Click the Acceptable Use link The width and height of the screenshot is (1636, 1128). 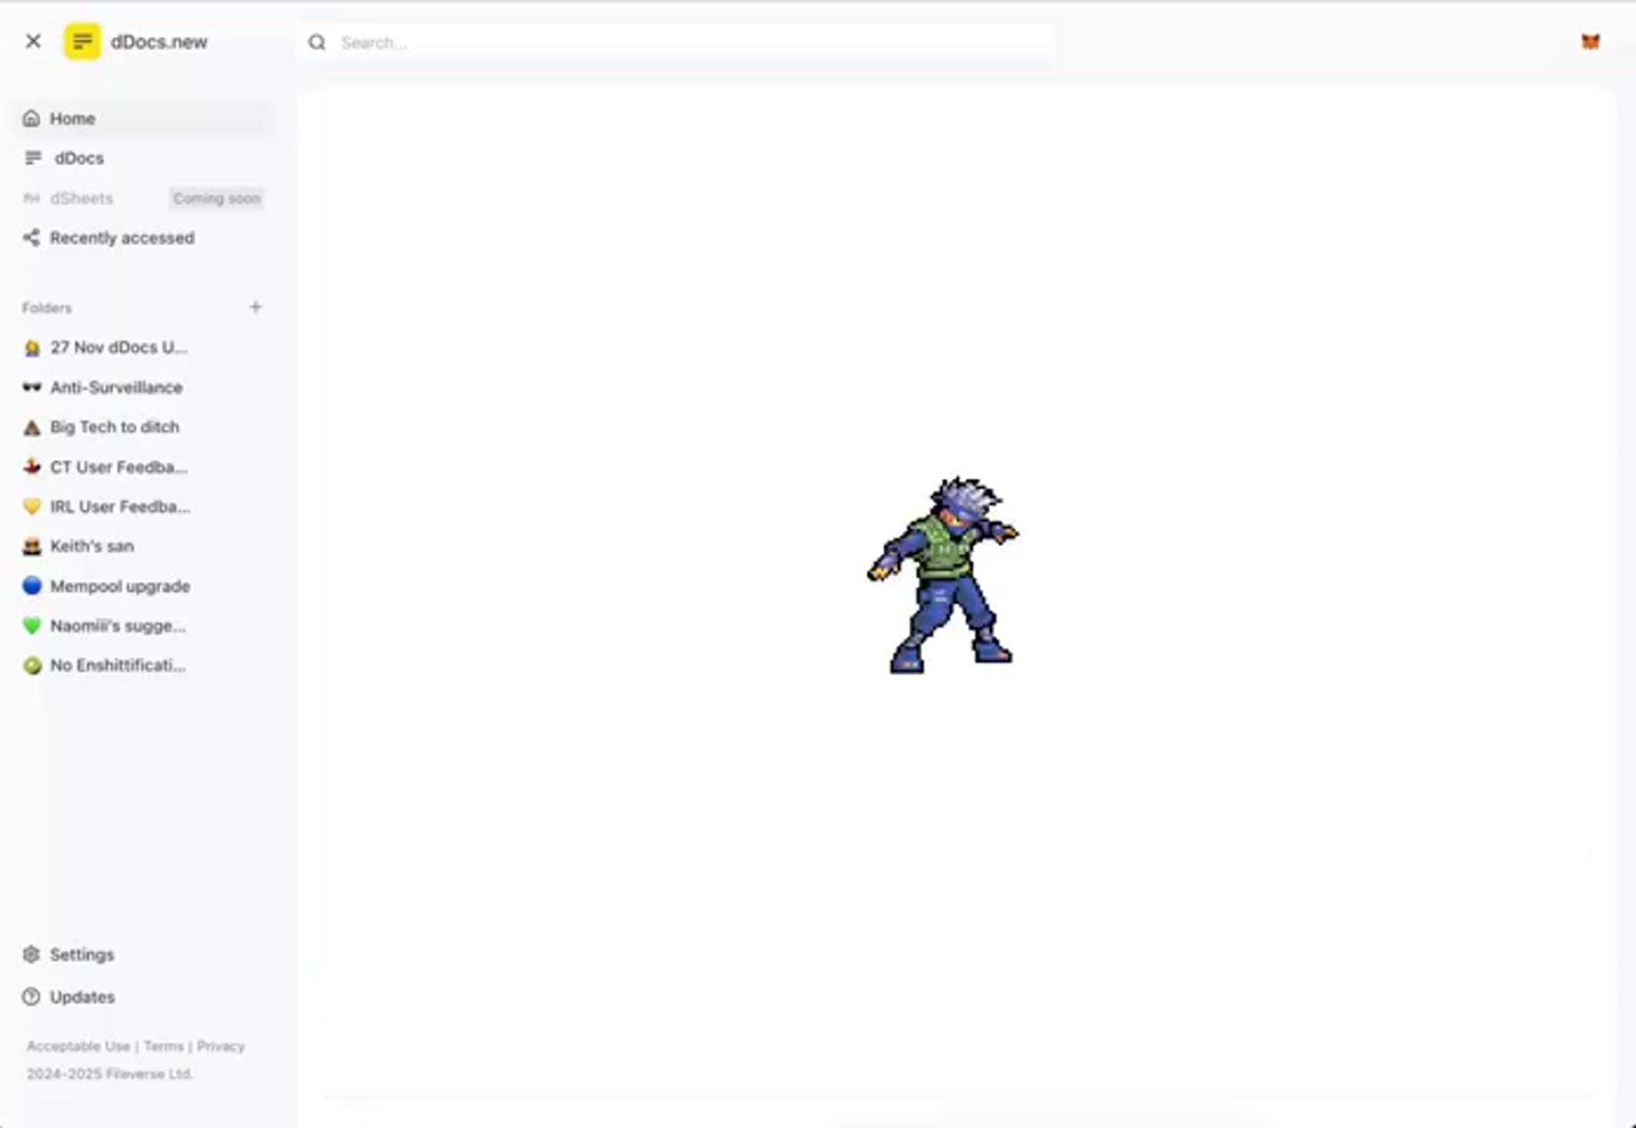pyautogui.click(x=78, y=1046)
